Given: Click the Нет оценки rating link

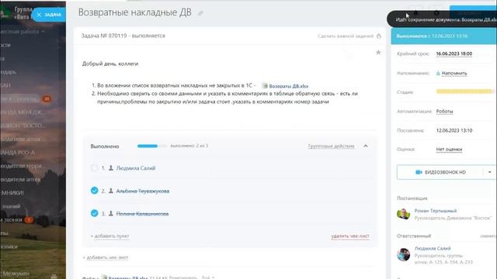Looking at the screenshot, I should point(449,150).
